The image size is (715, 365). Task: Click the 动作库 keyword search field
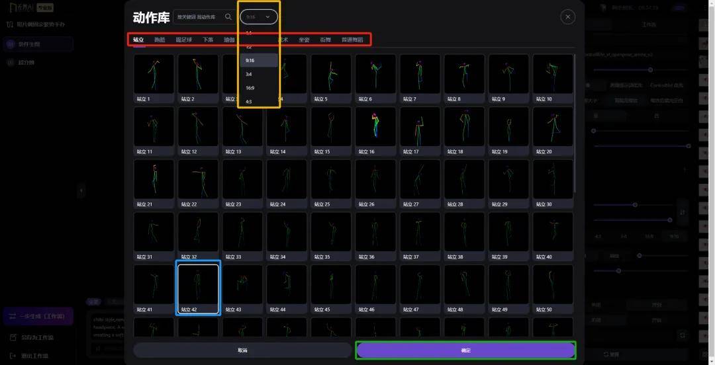point(197,17)
